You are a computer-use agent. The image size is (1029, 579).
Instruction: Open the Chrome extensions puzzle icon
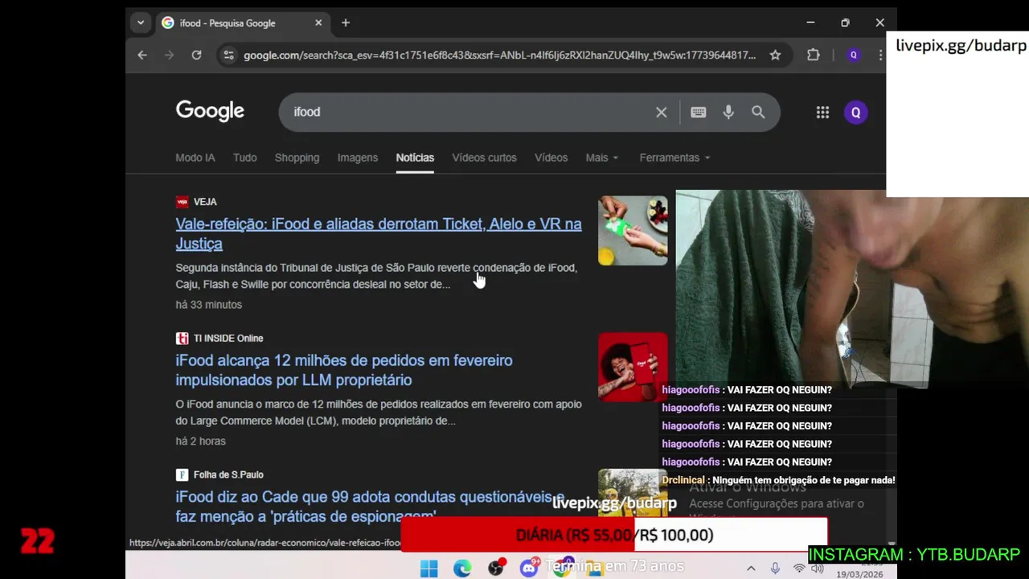click(814, 55)
